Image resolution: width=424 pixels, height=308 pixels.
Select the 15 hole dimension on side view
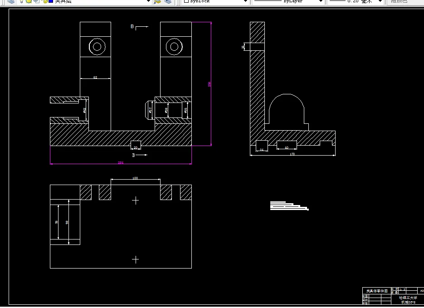point(243,47)
